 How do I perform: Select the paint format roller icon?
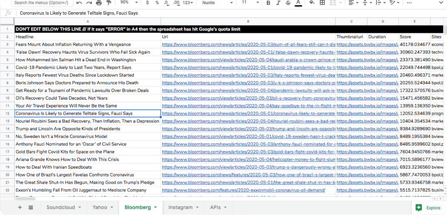coord(108,3)
